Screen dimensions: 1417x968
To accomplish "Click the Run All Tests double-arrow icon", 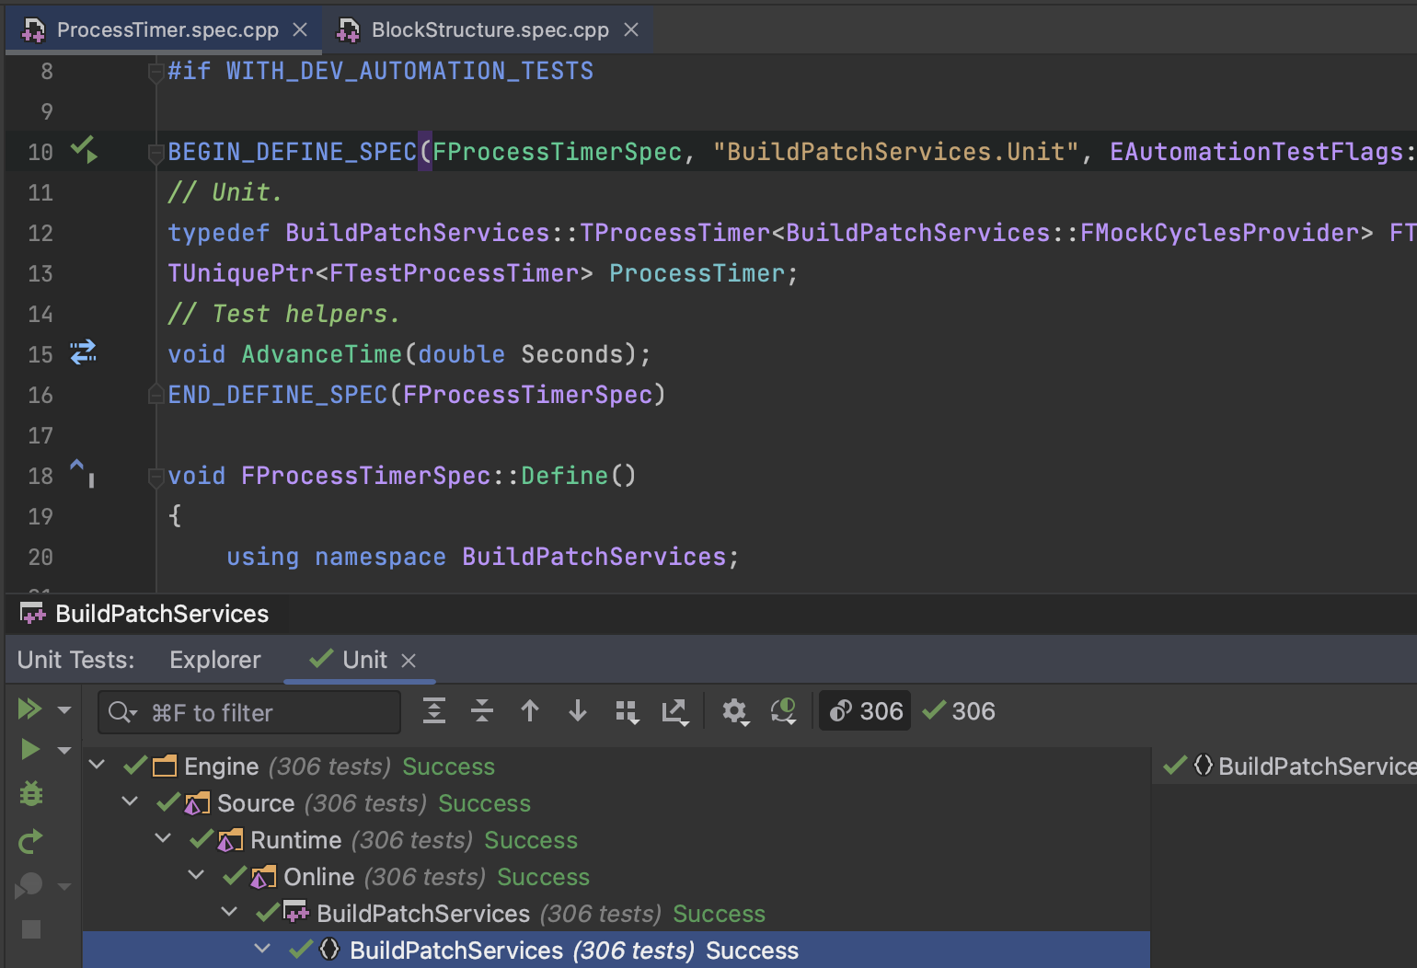I will pos(29,709).
